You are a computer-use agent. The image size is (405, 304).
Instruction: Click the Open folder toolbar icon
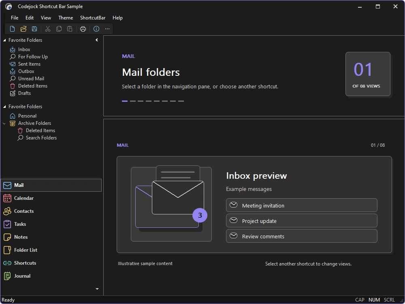23,29
